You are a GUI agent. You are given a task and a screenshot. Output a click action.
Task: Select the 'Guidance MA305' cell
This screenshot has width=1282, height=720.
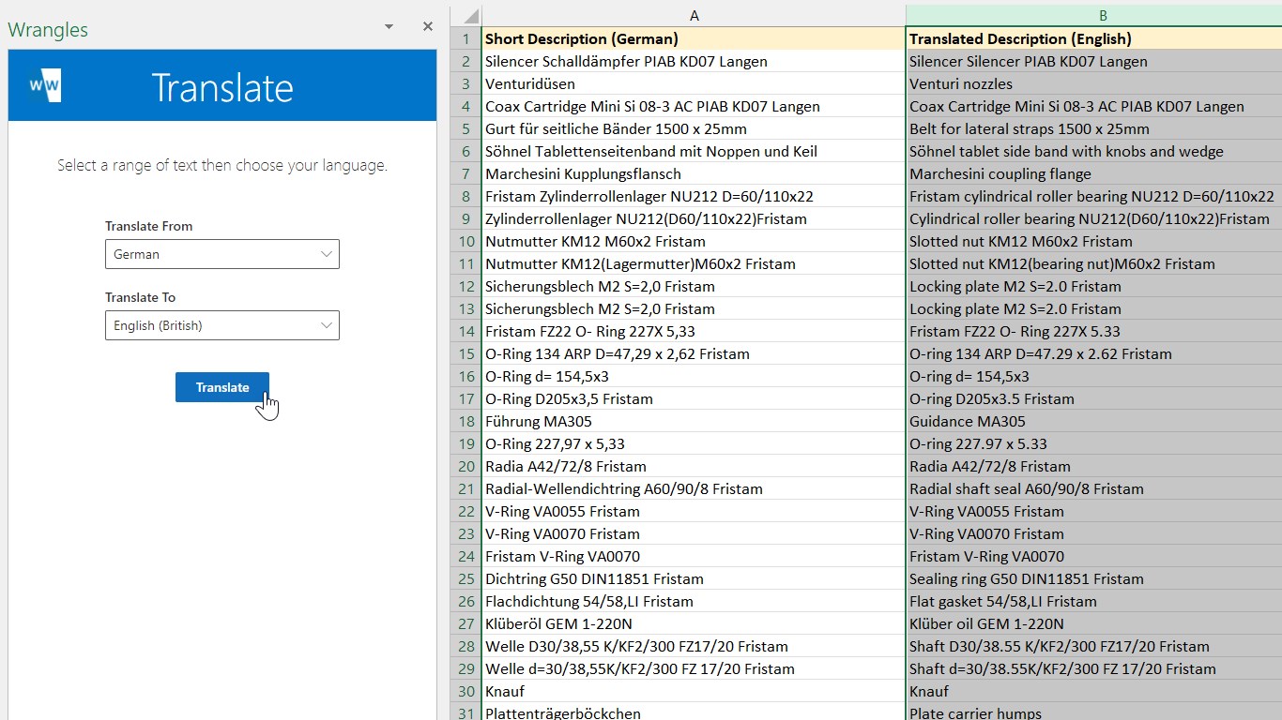[x=1094, y=422]
